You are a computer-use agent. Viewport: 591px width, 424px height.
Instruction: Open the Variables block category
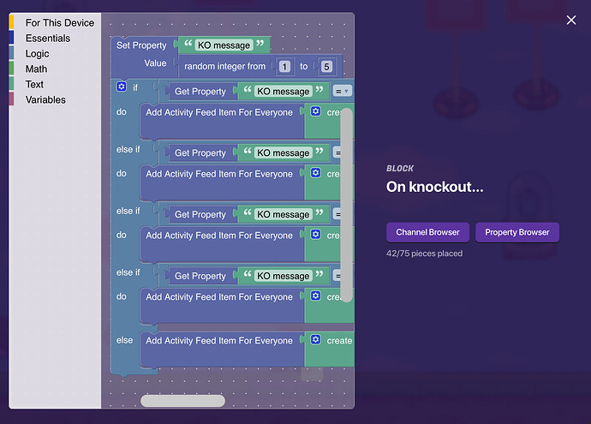click(x=45, y=100)
